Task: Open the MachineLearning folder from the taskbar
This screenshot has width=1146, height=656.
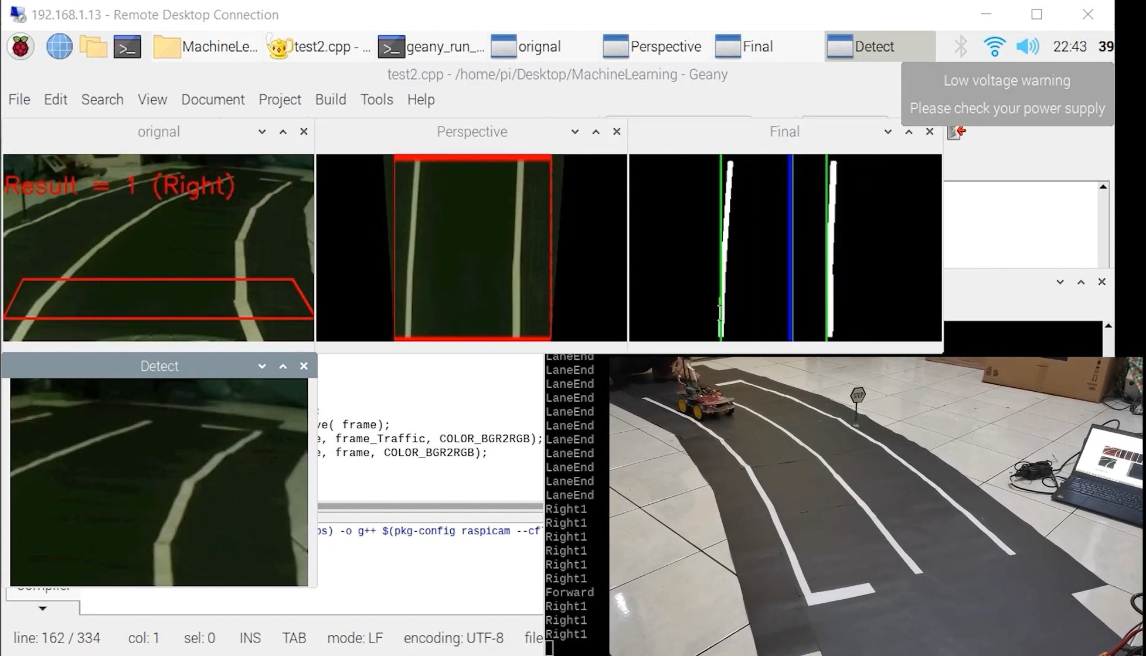Action: point(205,46)
